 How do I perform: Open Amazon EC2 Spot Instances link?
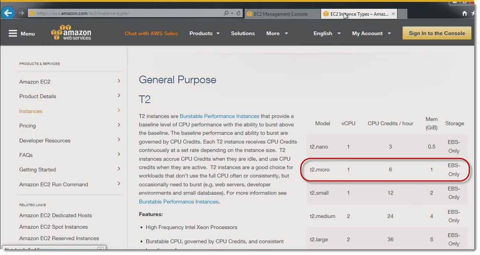pos(54,227)
